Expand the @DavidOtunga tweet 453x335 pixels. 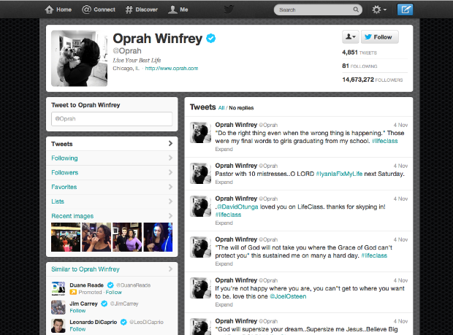click(224, 223)
